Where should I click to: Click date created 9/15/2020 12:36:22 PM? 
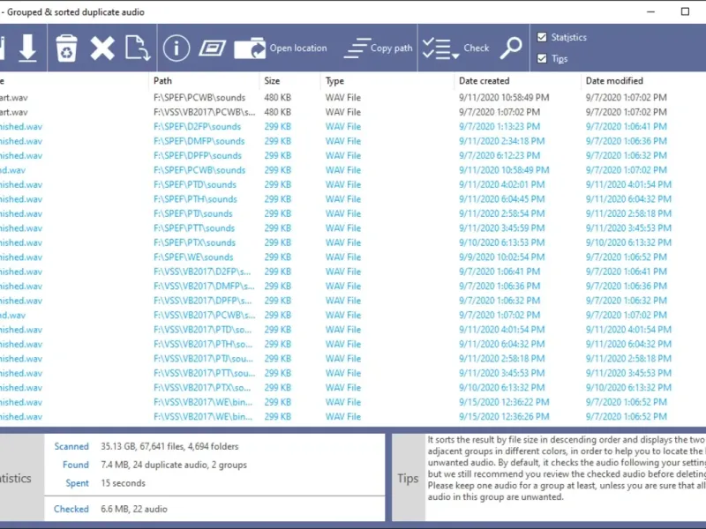504,402
